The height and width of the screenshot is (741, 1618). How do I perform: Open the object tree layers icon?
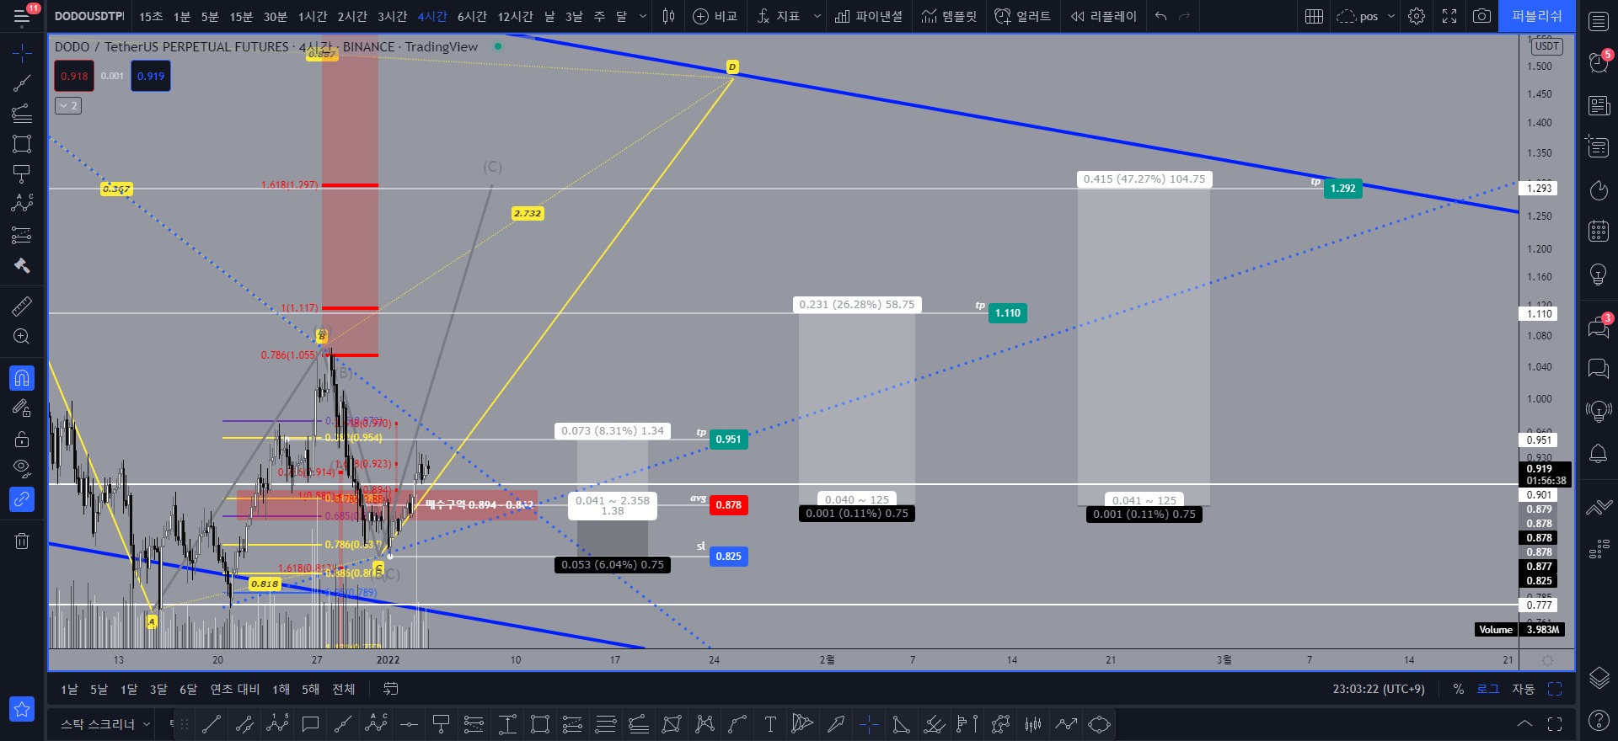coord(1599,677)
